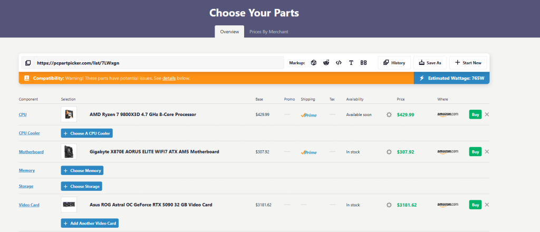
Task: Click the Prime shipping logo in Motherboard row
Action: (x=308, y=152)
